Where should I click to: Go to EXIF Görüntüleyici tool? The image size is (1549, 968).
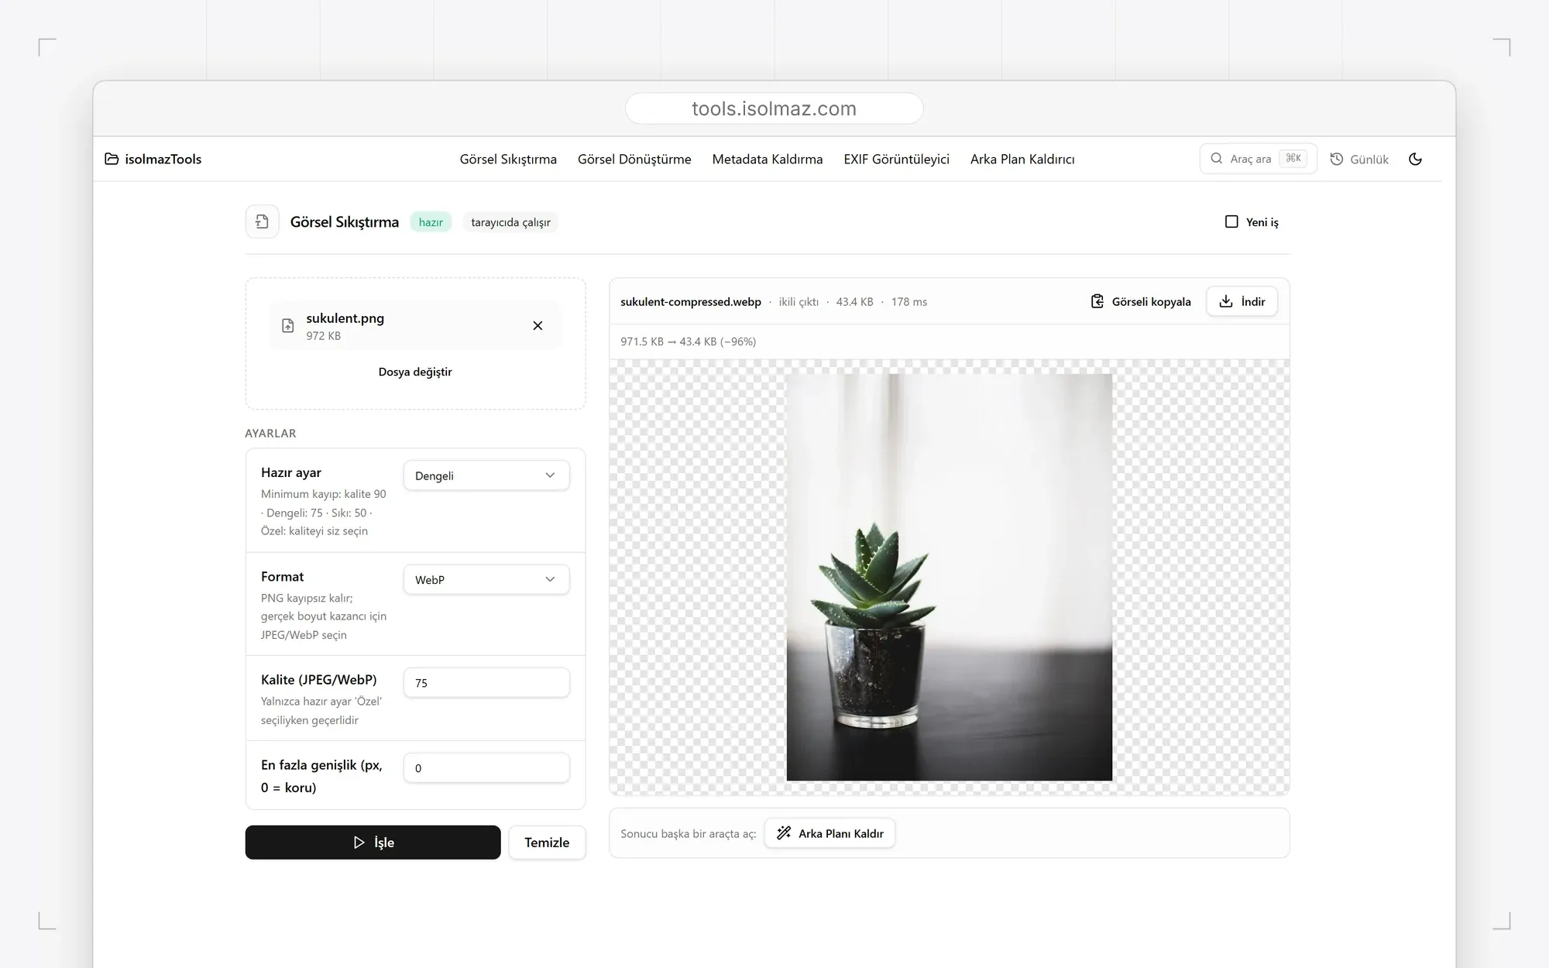pyautogui.click(x=896, y=159)
